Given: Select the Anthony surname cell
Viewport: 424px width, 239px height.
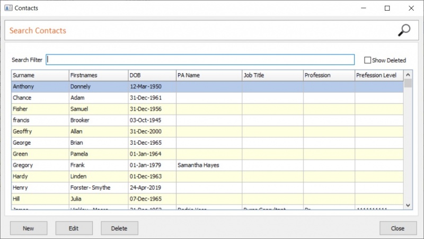Looking at the screenshot, I should click(x=40, y=86).
